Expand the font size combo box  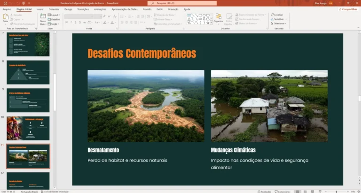click(x=101, y=16)
